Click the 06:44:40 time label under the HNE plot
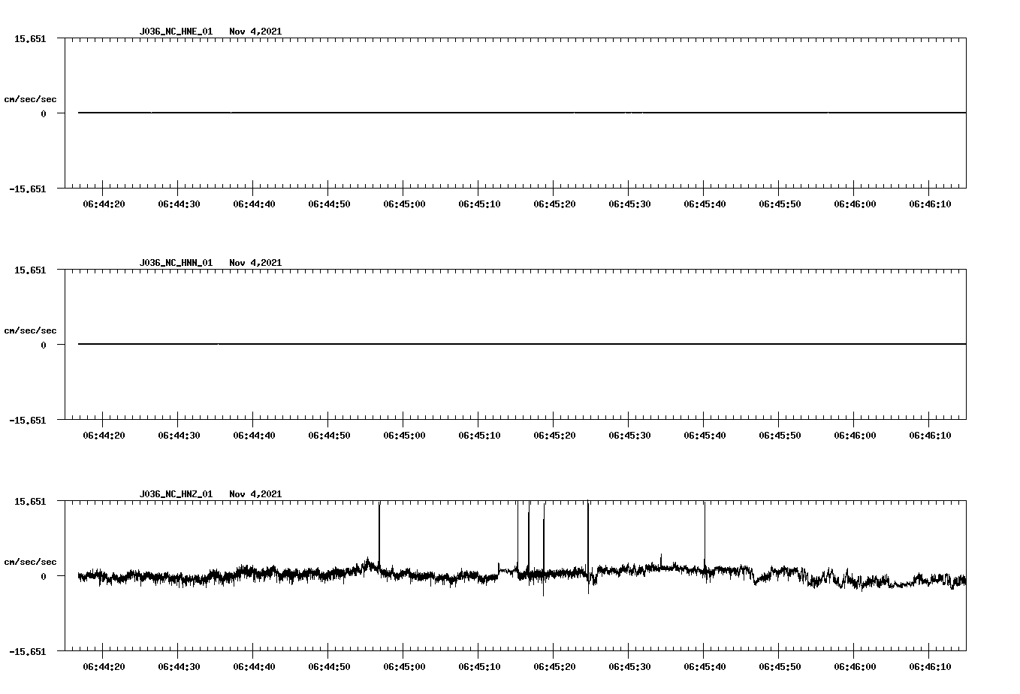The image size is (1020, 694). click(254, 204)
